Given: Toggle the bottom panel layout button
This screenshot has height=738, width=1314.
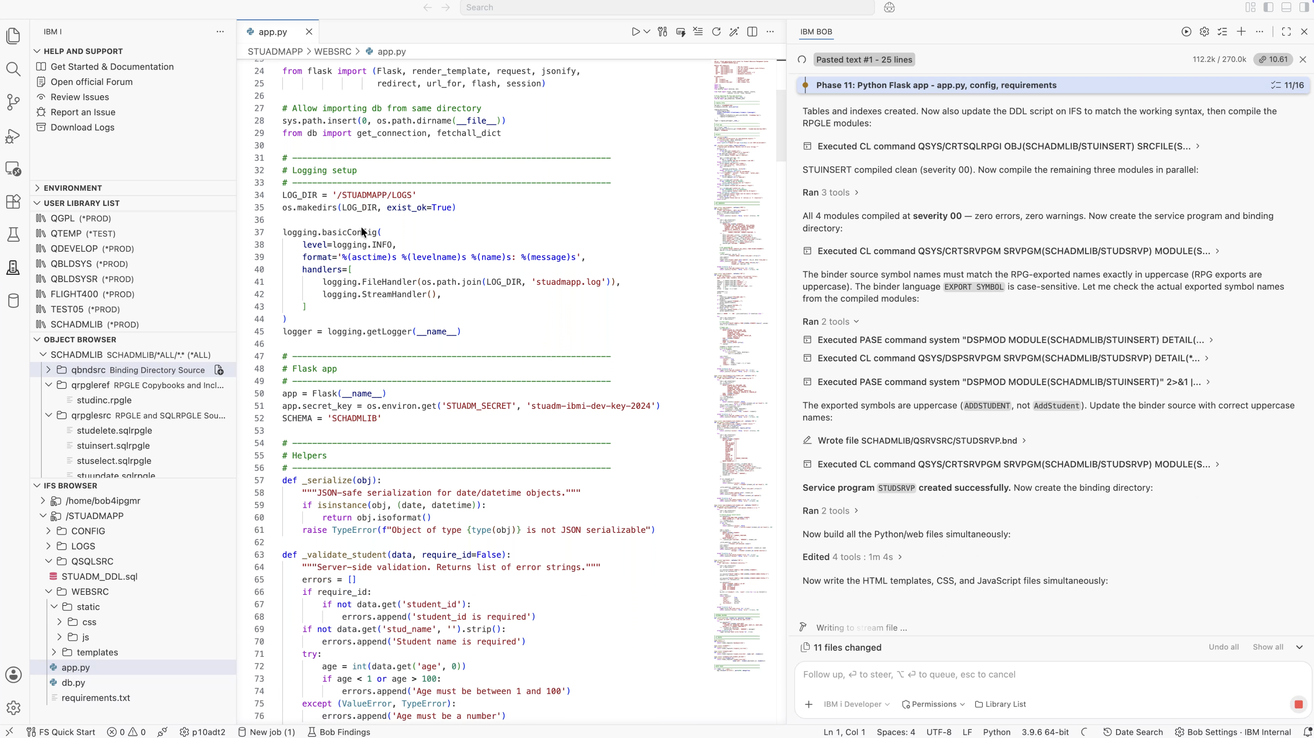Looking at the screenshot, I should pyautogui.click(x=1286, y=8).
